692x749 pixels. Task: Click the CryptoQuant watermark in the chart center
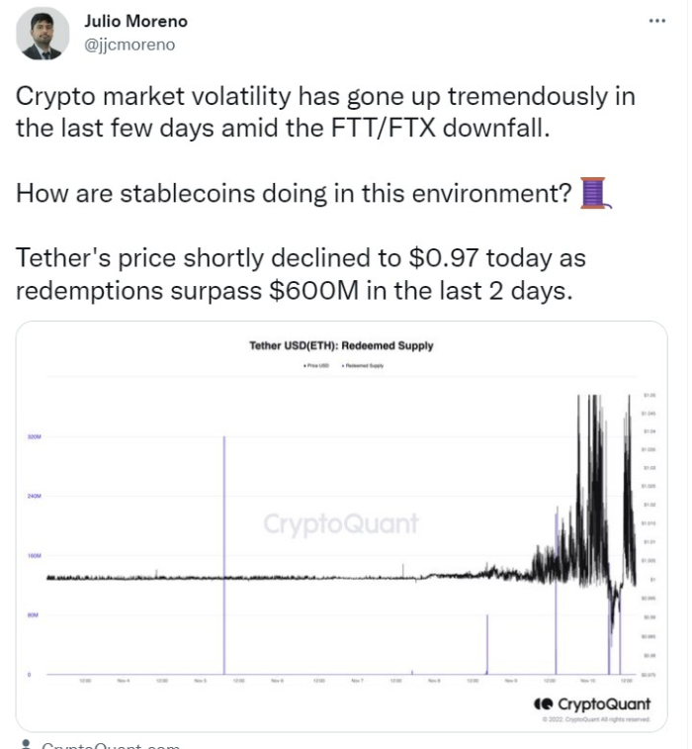click(x=341, y=523)
